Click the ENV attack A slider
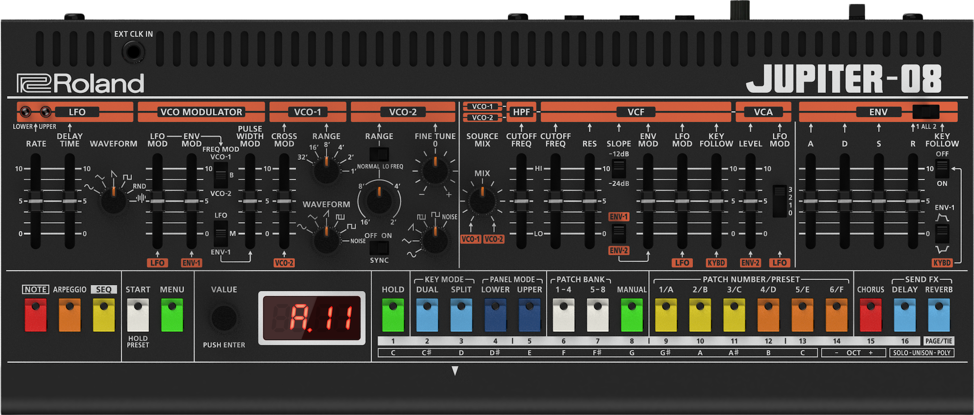Screen dimensions: 974x415 (810, 201)
